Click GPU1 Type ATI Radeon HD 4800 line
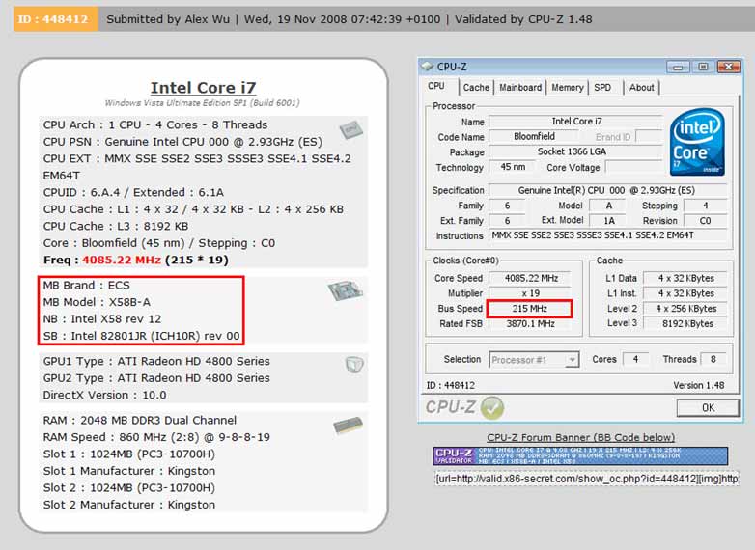The image size is (755, 550). 156,362
